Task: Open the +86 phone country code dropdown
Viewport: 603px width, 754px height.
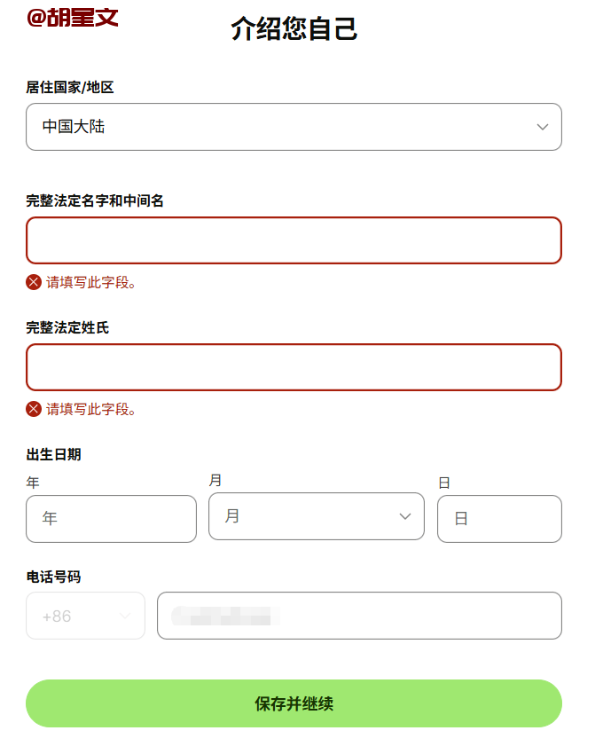Action: 85,616
